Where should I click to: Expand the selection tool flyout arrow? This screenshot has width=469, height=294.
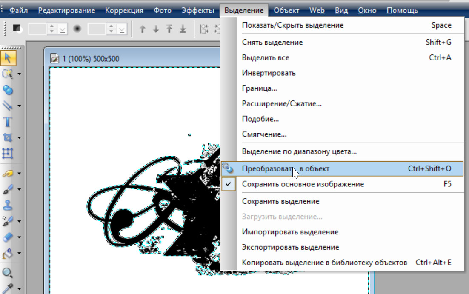[19, 74]
